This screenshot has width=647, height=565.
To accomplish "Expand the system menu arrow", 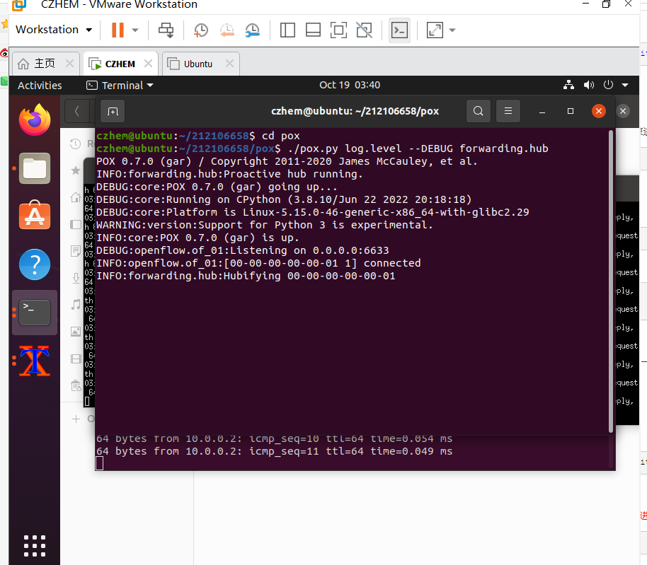I will (x=625, y=86).
